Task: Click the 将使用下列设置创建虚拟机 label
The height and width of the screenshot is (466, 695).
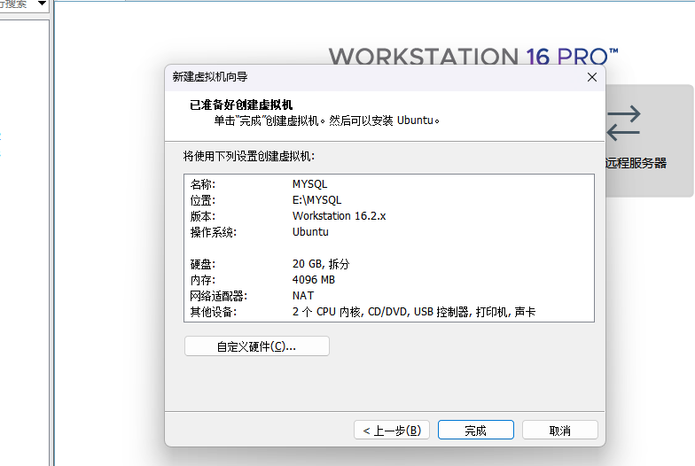Action: (x=249, y=156)
